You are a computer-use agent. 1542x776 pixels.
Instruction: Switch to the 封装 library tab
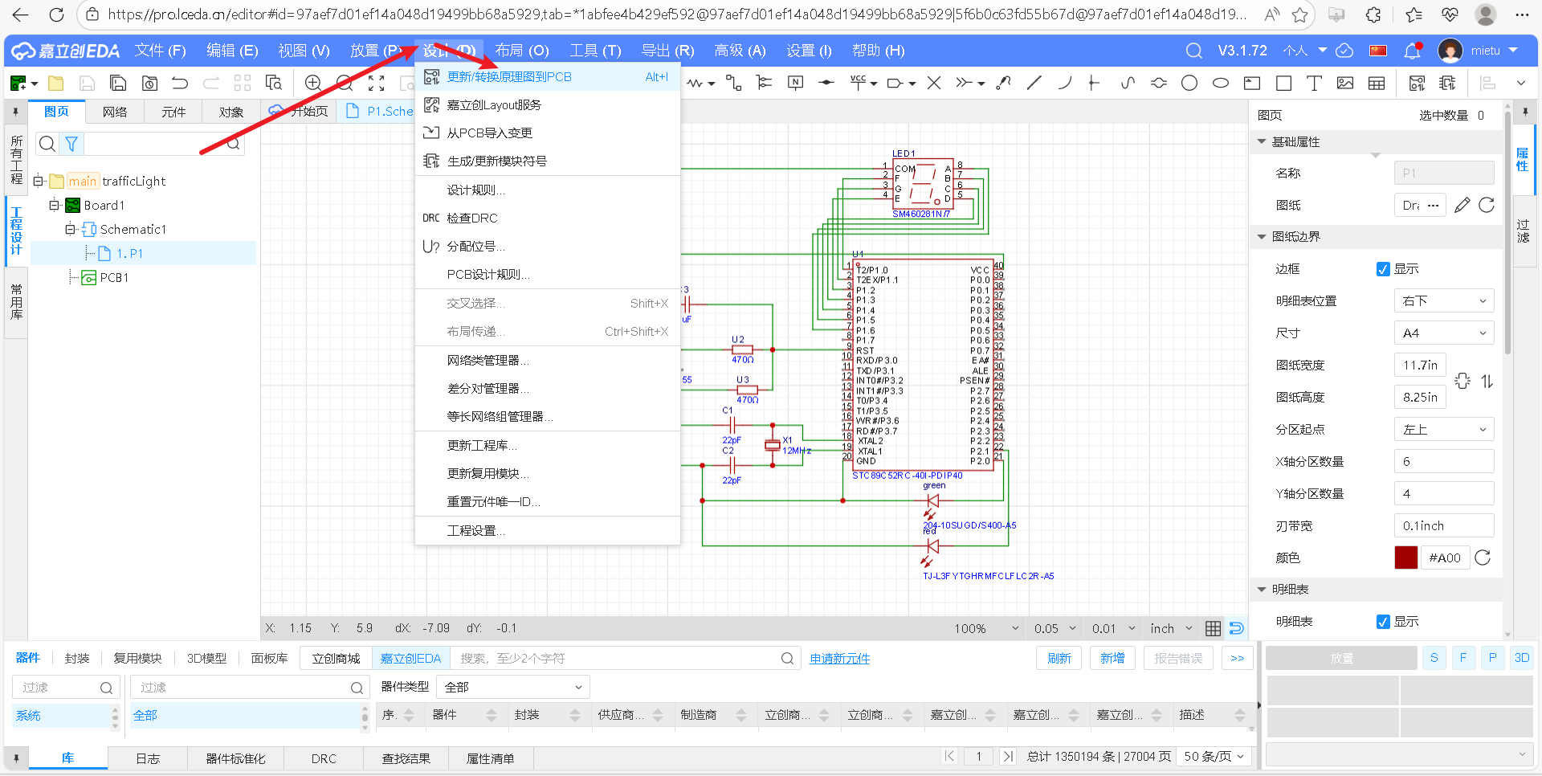coord(77,658)
